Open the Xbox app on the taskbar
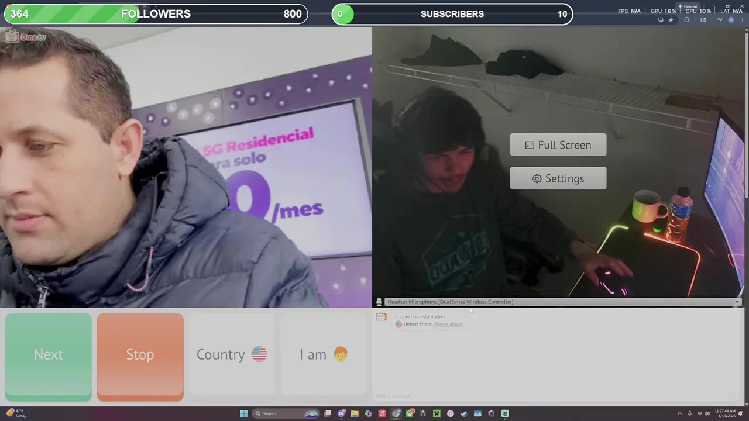The height and width of the screenshot is (421, 749). [x=410, y=413]
